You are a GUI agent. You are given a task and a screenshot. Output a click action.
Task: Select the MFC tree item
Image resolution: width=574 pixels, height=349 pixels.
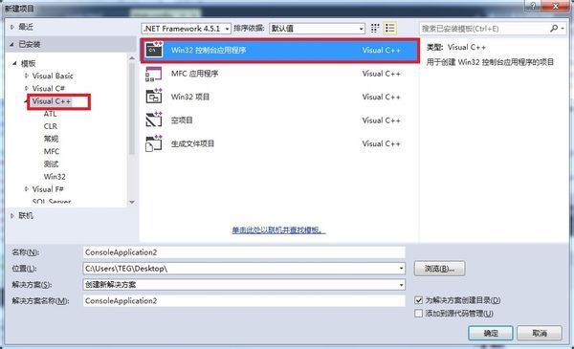coord(52,151)
